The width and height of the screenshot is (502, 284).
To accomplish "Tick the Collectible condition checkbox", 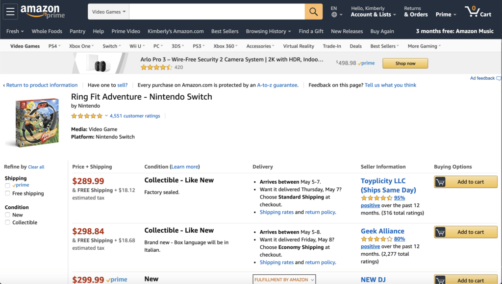I will (x=7, y=222).
